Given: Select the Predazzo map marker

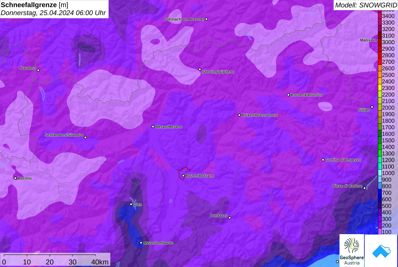Looking at the screenshot, I should click(x=230, y=218).
